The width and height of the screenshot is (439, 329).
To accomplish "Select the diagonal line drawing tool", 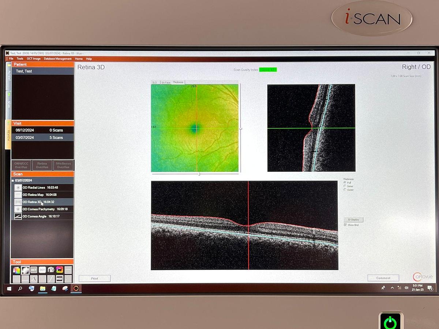I will click(51, 279).
